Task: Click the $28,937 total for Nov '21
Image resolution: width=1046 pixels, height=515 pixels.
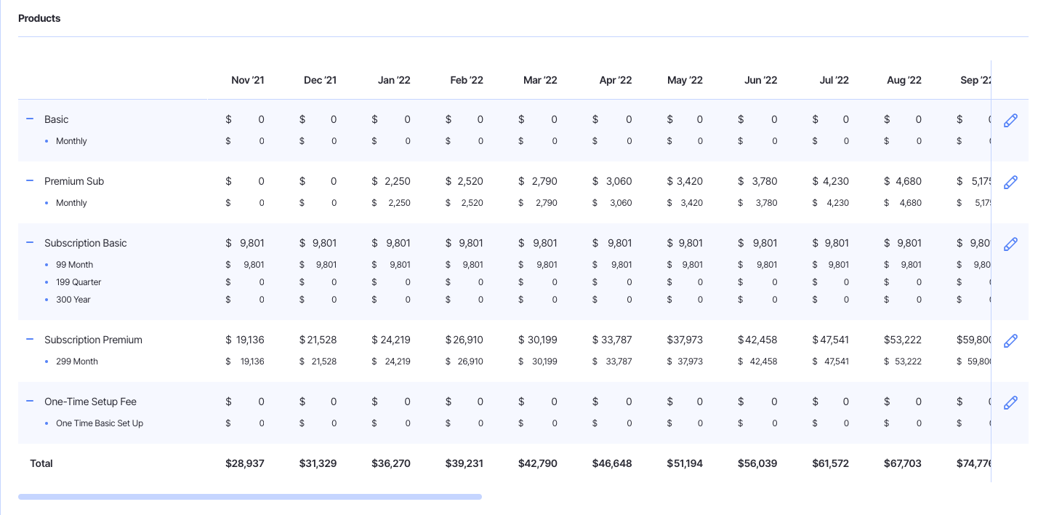Action: (244, 463)
